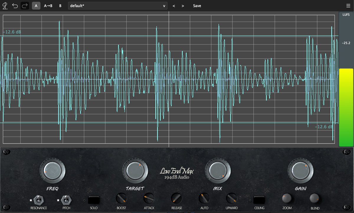Click the UPWARD knob
This screenshot has height=213, width=354.
coord(232,199)
